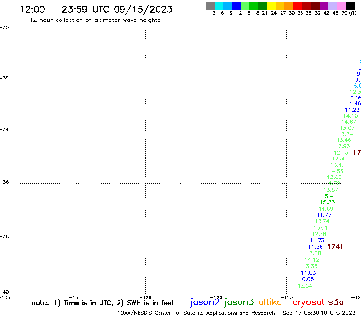361x317 pixels.
Task: Click the 12.54 wave height reading
Action: click(305, 286)
